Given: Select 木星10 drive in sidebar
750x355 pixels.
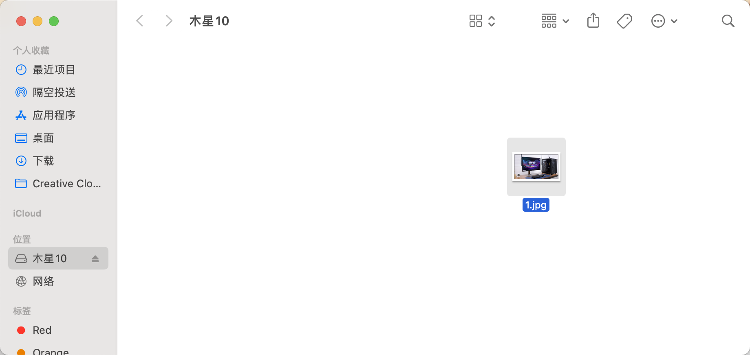Looking at the screenshot, I should 50,259.
